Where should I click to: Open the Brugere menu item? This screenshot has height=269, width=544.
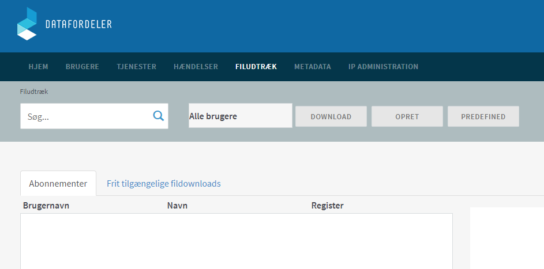click(82, 67)
